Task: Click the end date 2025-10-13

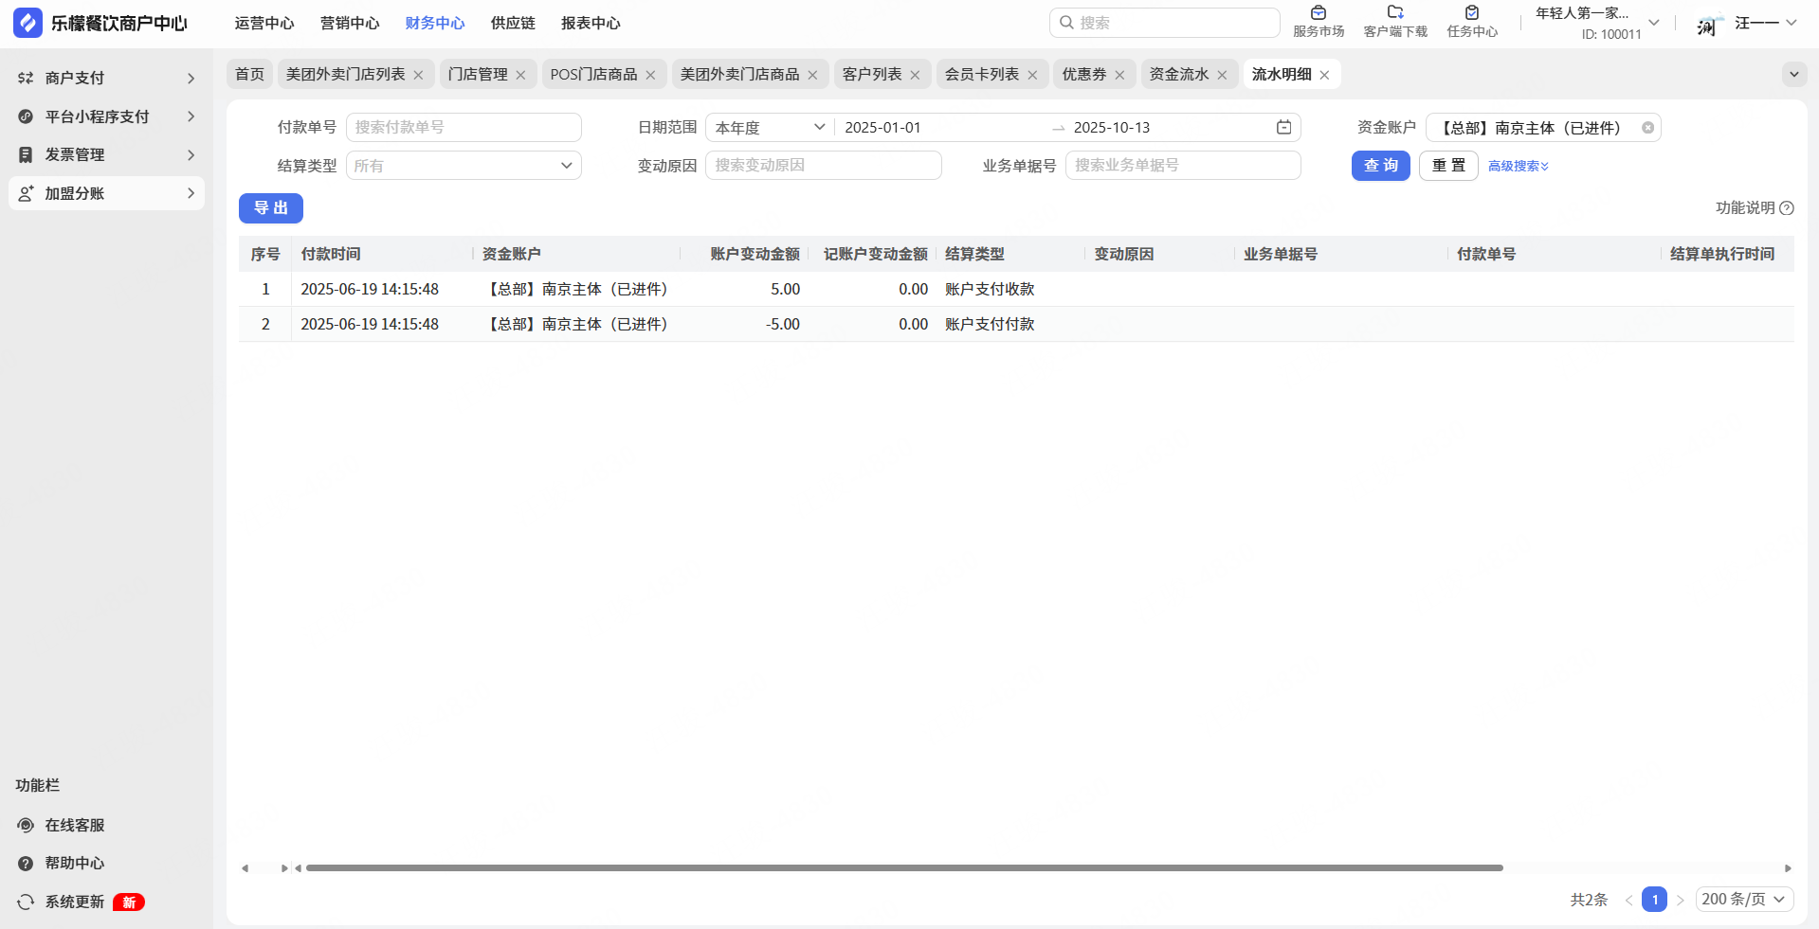Action: 1112,128
